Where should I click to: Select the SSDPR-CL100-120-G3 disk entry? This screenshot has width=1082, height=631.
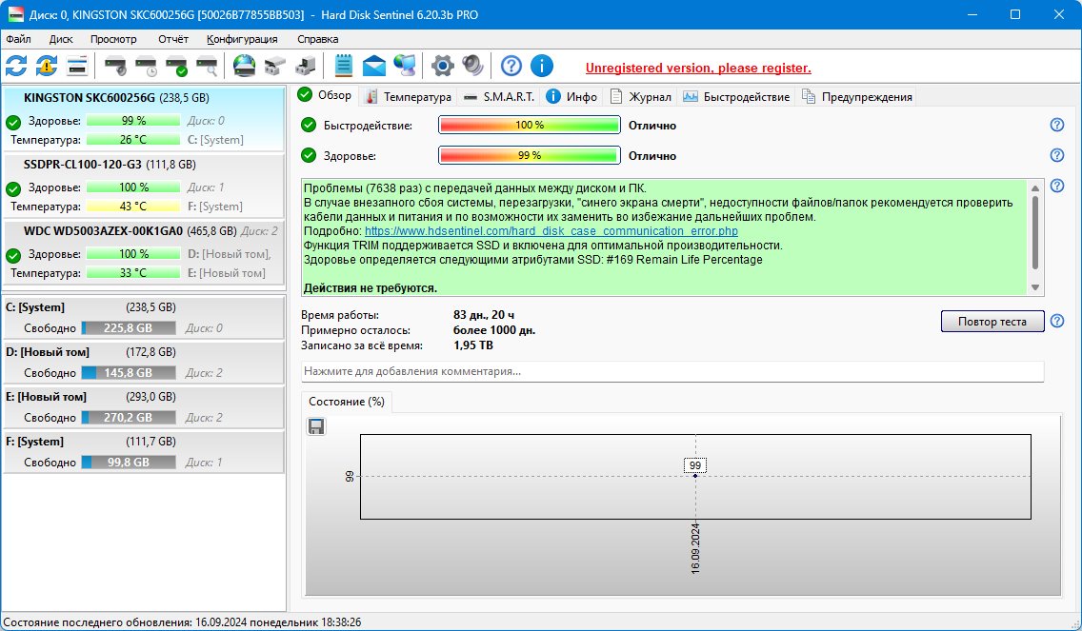click(x=144, y=186)
